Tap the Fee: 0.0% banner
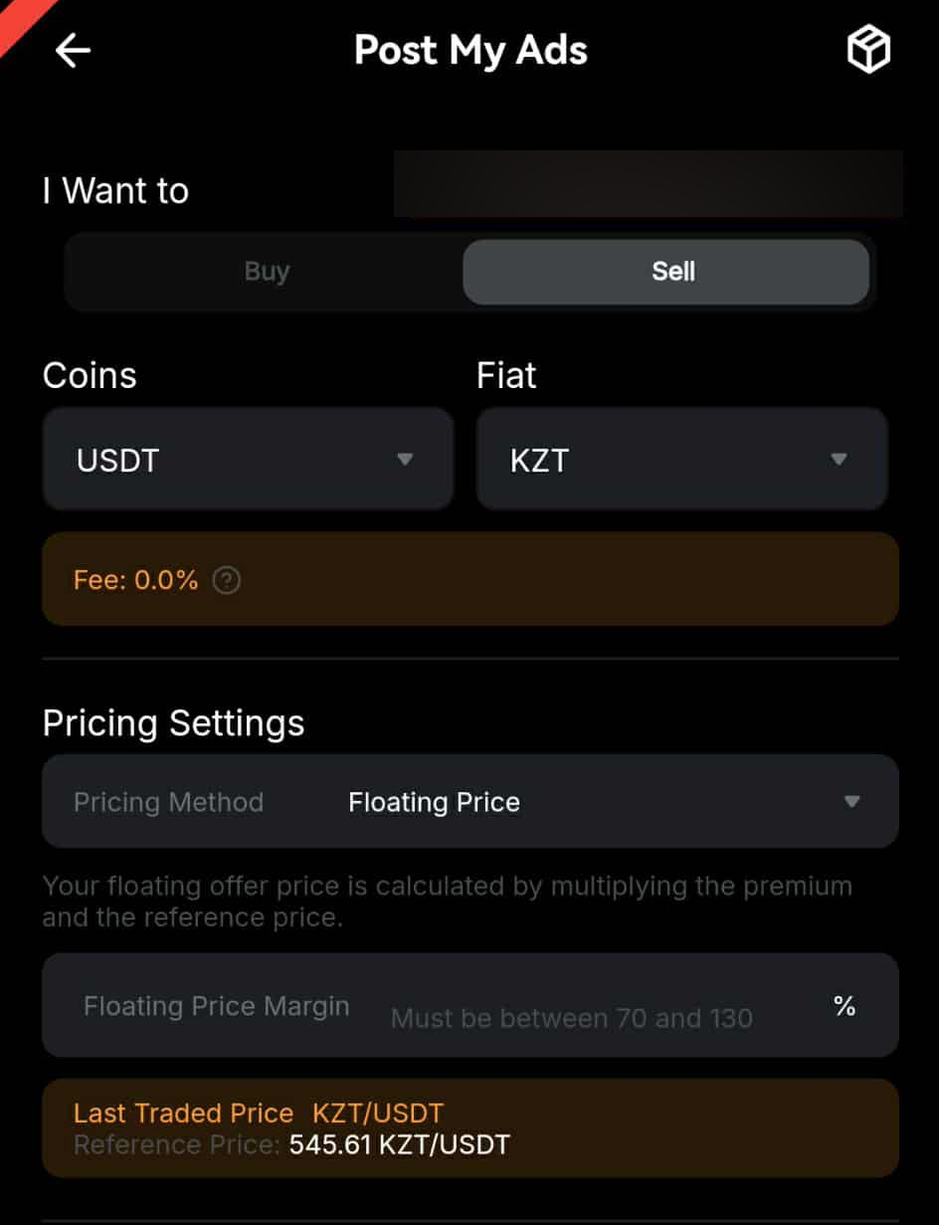Image resolution: width=939 pixels, height=1225 pixels. 469,579
